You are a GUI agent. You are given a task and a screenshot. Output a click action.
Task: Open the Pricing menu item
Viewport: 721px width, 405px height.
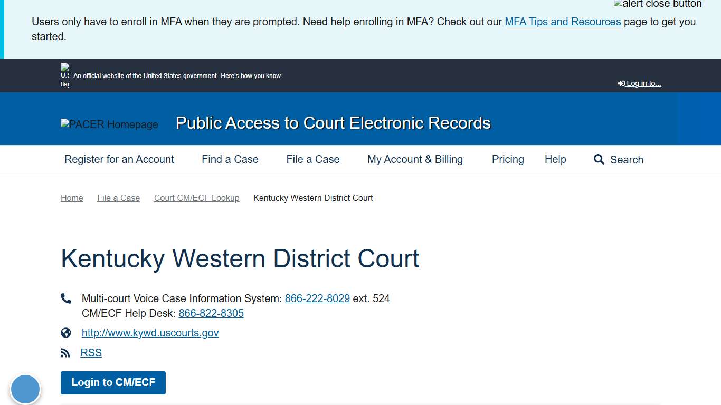(x=507, y=159)
